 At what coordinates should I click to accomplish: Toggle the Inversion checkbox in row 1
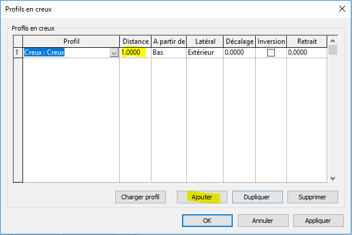coord(271,52)
